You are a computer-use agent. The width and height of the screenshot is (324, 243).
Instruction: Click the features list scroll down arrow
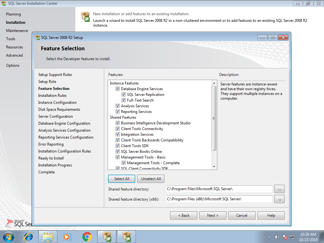pyautogui.click(x=214, y=167)
